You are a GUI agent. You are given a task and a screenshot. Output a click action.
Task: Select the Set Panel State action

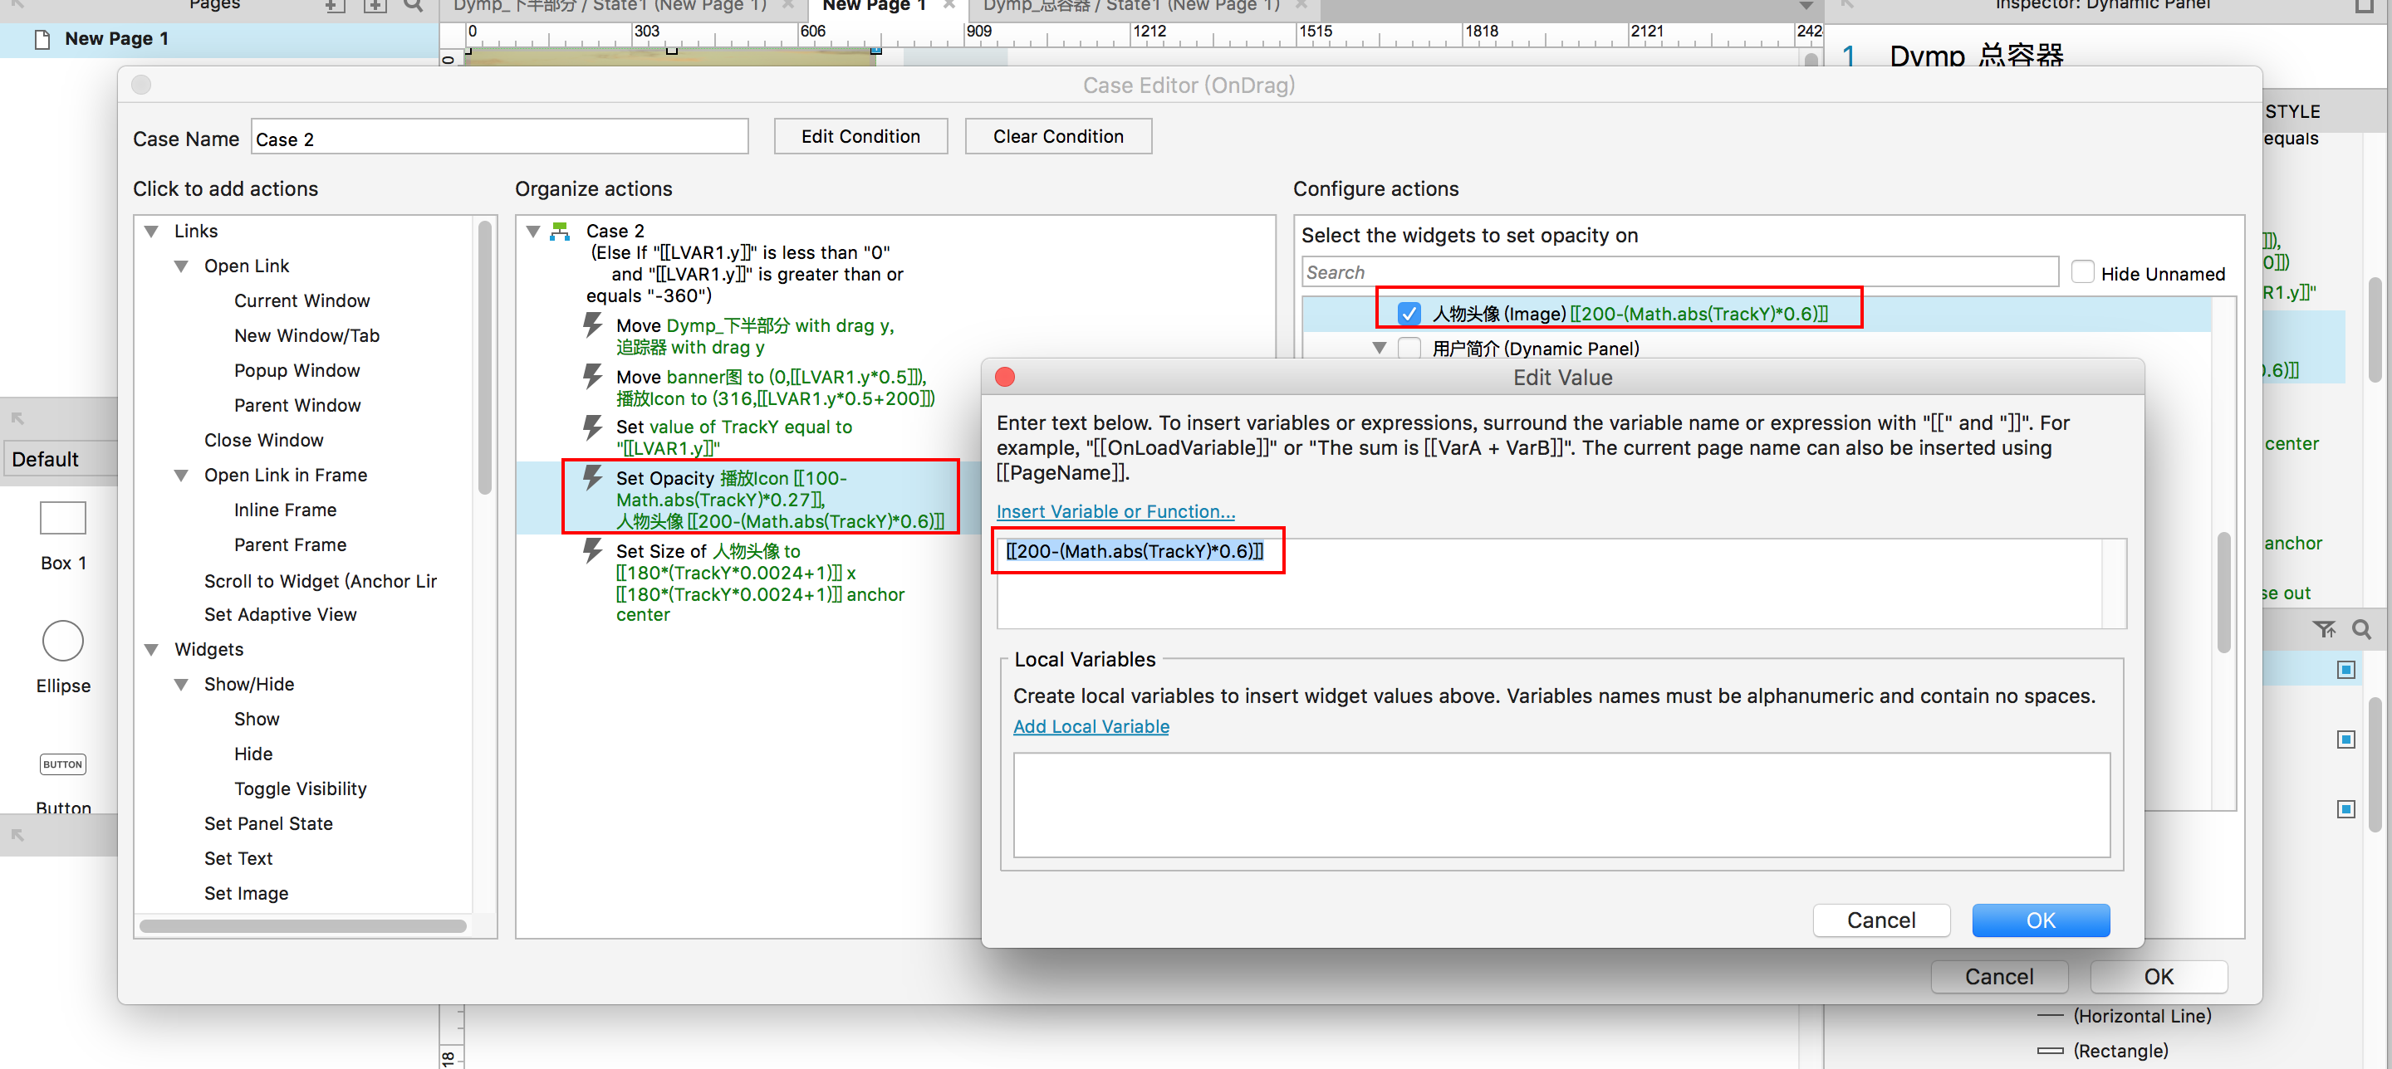268,823
